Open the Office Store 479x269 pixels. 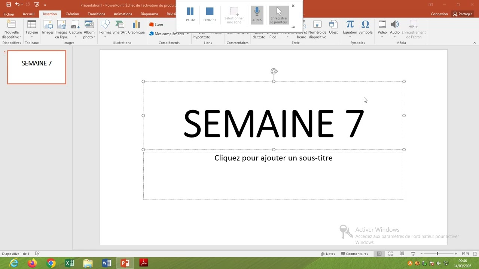[x=156, y=24]
